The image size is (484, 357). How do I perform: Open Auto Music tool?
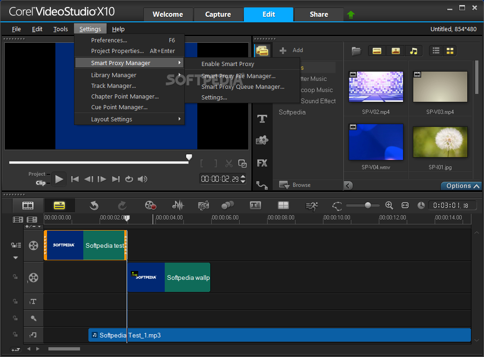(203, 205)
